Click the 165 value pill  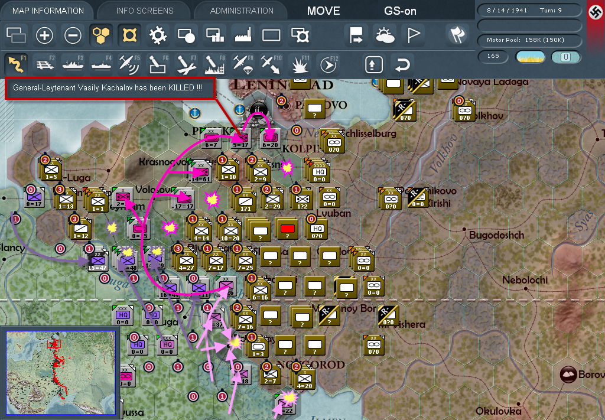(x=493, y=56)
